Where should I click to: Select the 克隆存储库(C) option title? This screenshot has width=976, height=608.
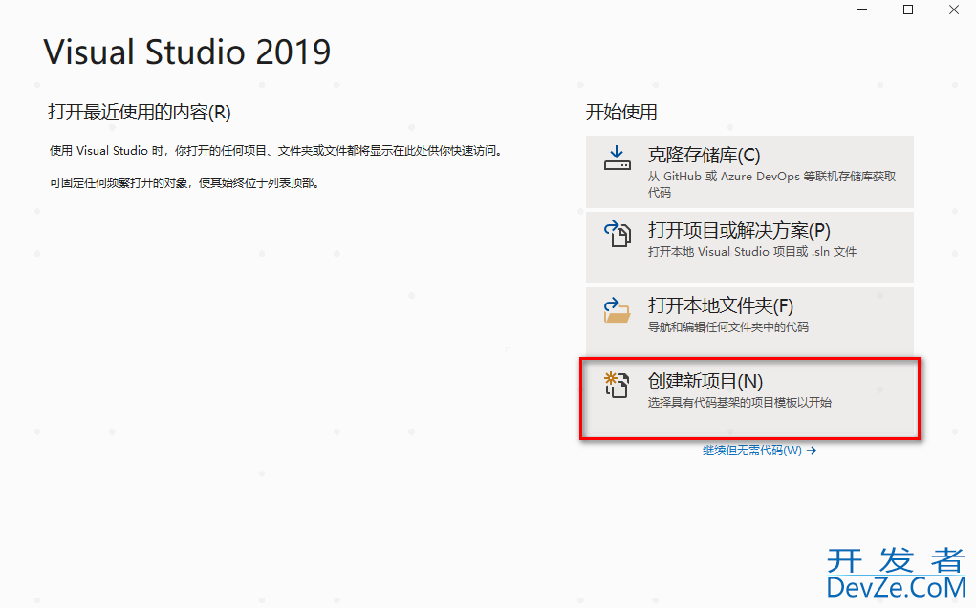pyautogui.click(x=704, y=156)
